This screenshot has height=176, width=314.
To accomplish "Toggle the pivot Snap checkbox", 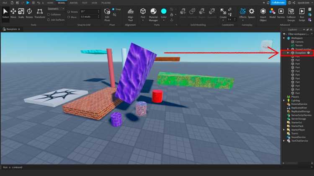I will [x=113, y=9].
